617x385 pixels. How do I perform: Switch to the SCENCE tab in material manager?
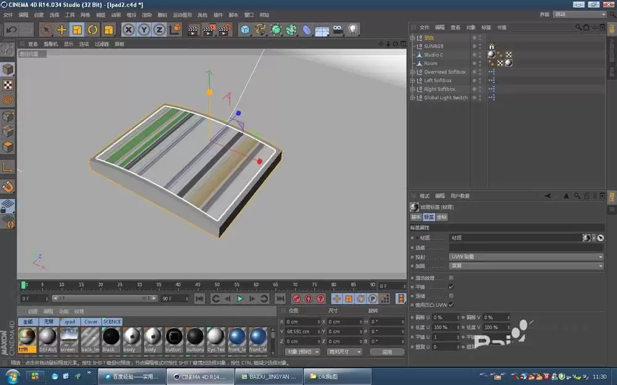coord(112,322)
